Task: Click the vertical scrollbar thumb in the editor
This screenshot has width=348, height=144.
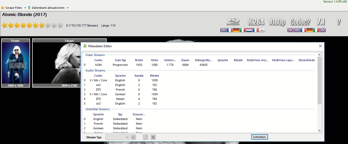Action: pyautogui.click(x=320, y=81)
